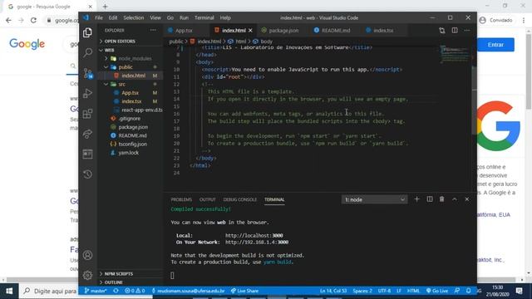The height and width of the screenshot is (299, 532).
Task: Open the timeline history icon in activity bar
Action: coord(87,174)
